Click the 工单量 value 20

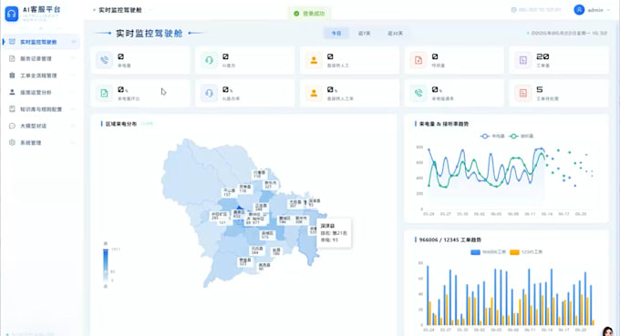pos(542,56)
